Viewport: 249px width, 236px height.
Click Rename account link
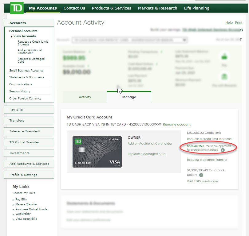coord(177,124)
